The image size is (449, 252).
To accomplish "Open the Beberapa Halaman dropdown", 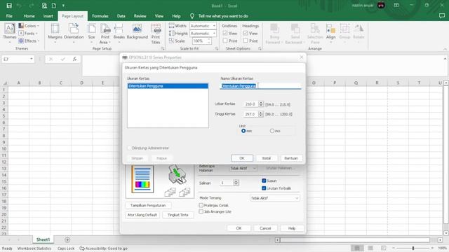I will [x=243, y=168].
